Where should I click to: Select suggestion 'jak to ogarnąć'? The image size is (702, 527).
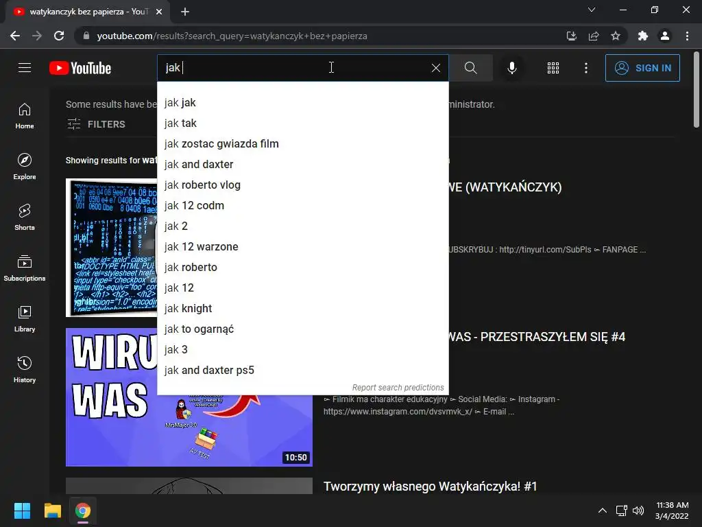coord(303,329)
